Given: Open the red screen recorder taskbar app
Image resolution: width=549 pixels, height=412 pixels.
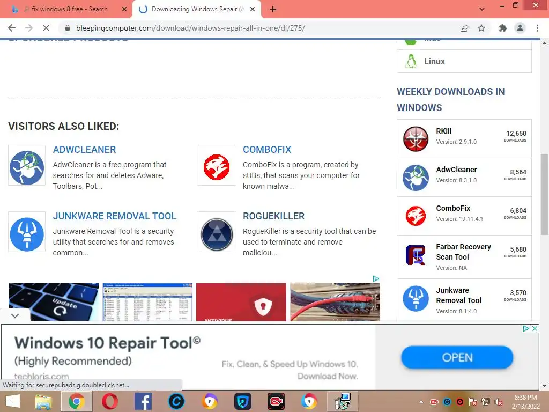Looking at the screenshot, I should click(276, 401).
